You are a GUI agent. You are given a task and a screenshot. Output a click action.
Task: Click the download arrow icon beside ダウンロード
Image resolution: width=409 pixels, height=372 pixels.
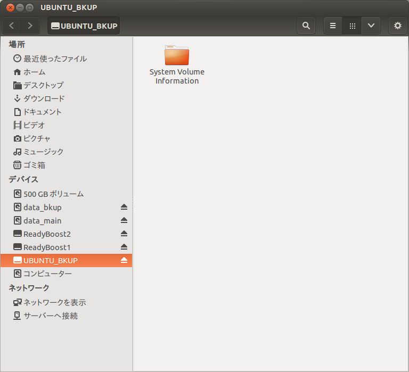(x=17, y=98)
